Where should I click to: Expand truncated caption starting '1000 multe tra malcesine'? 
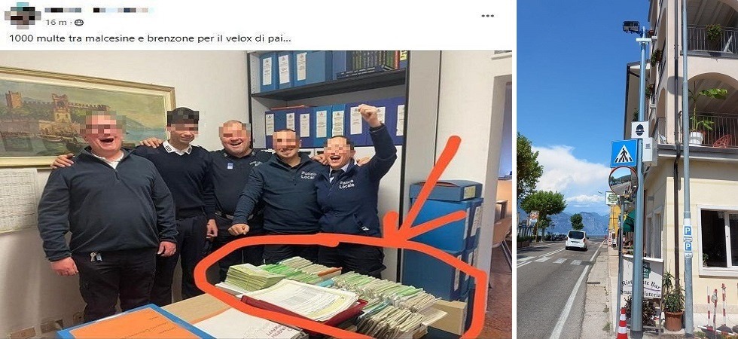pyautogui.click(x=150, y=38)
